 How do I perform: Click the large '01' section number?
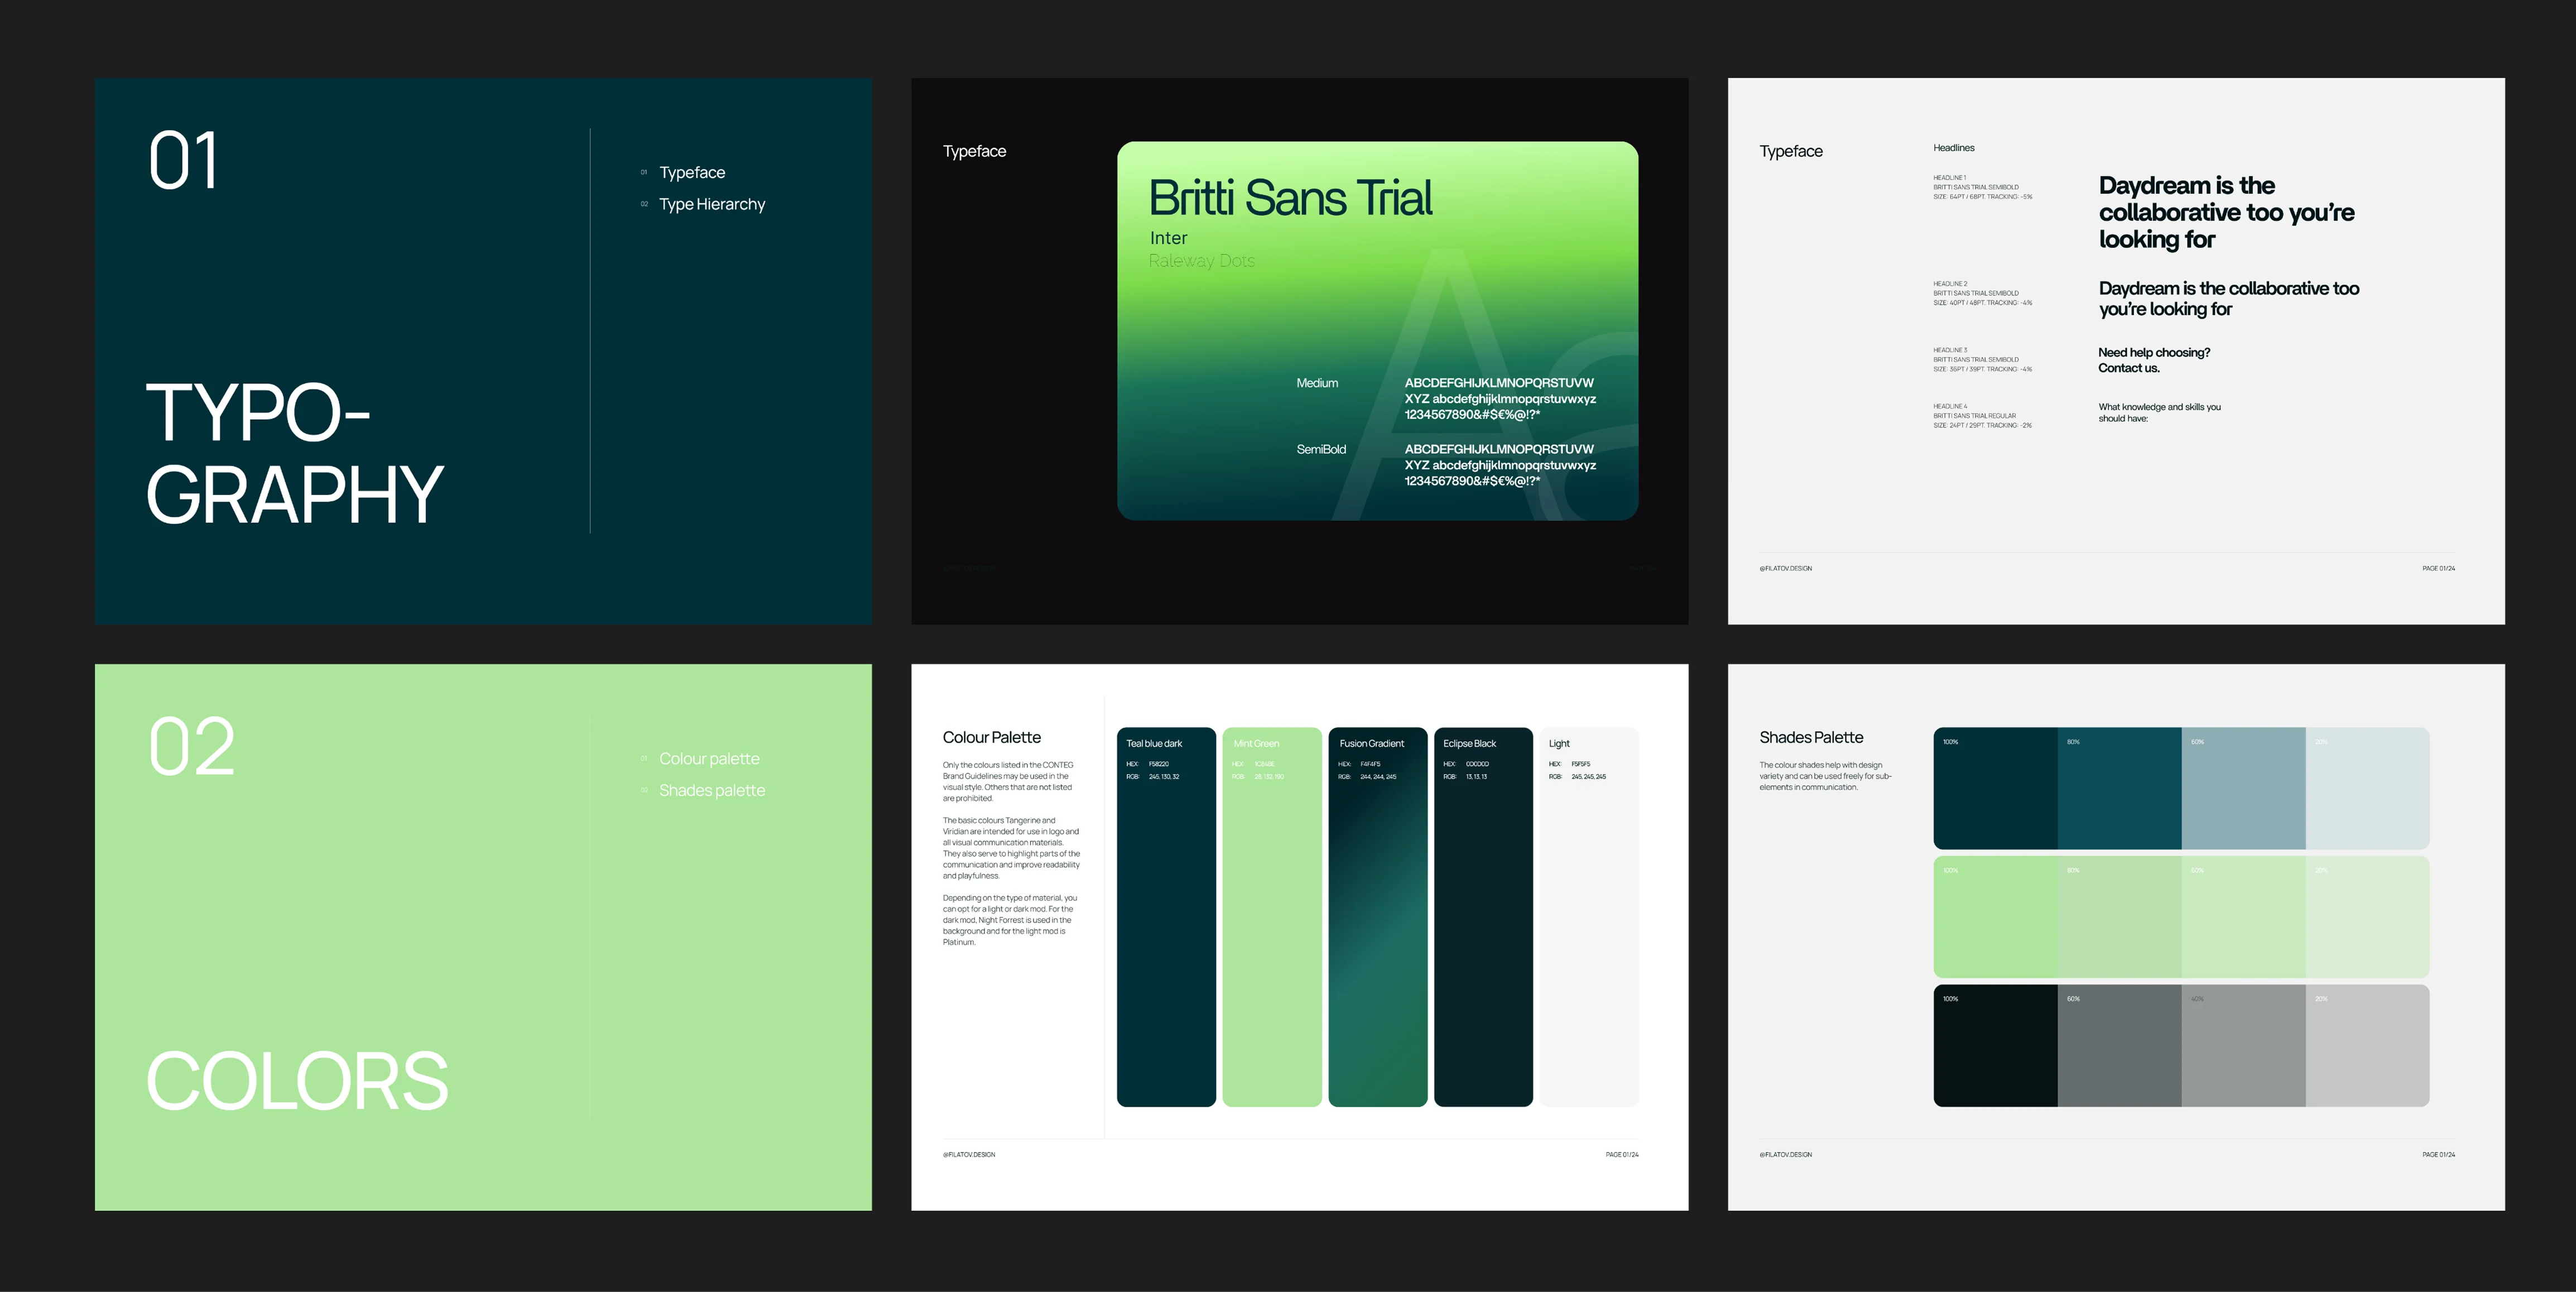coord(183,160)
